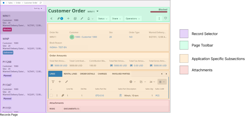Create a new customer order with page toolbar plus
The height and width of the screenshot is (117, 245).
[x=68, y=19]
